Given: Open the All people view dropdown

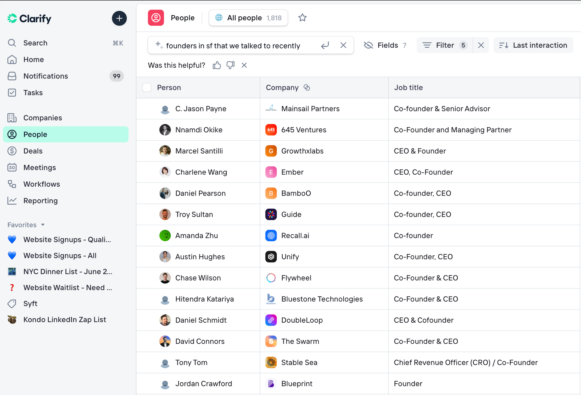Looking at the screenshot, I should [x=248, y=18].
